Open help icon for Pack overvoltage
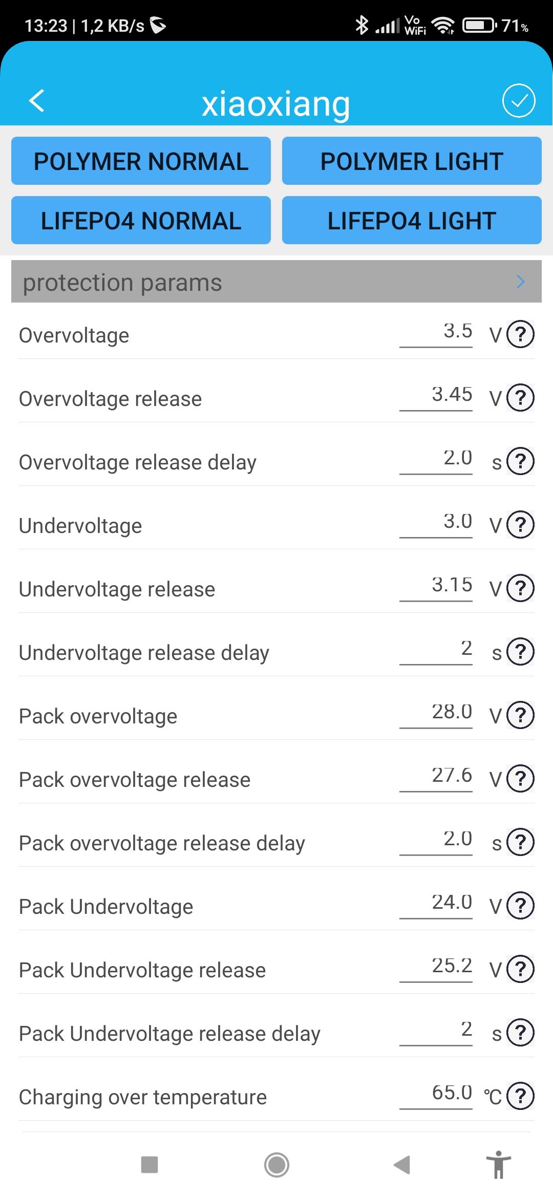 point(520,715)
